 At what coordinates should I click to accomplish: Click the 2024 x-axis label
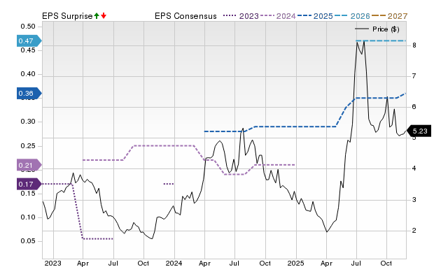(174, 263)
